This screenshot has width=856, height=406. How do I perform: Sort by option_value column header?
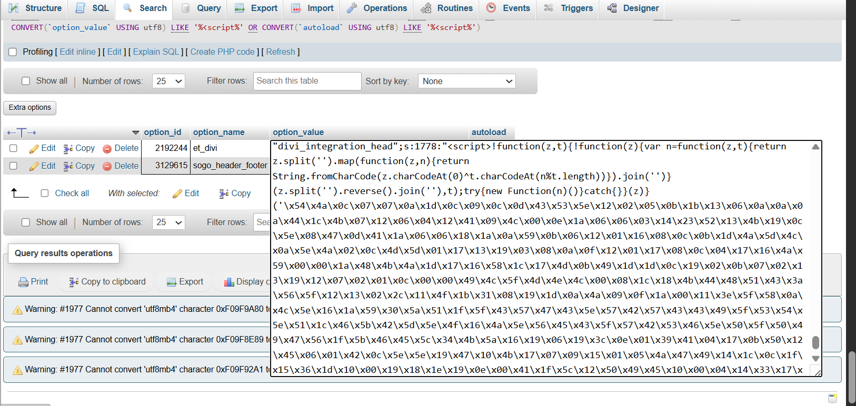point(298,132)
